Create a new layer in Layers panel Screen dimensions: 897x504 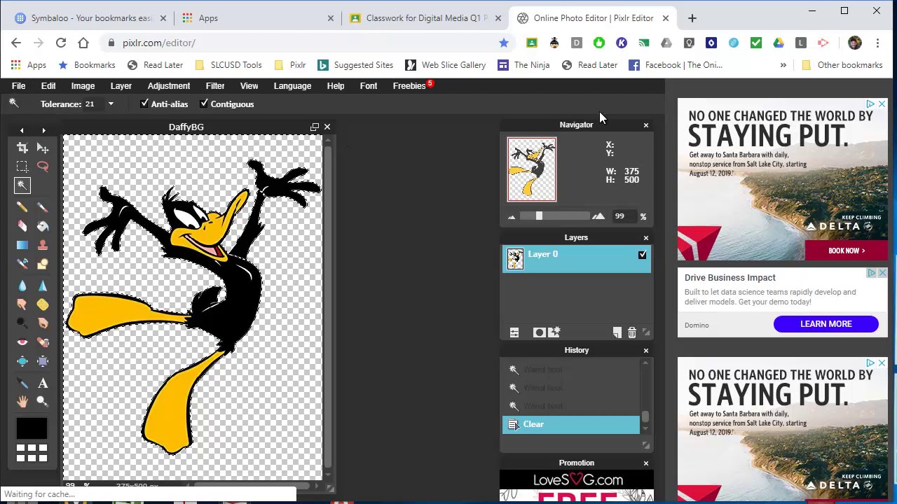[x=617, y=332]
